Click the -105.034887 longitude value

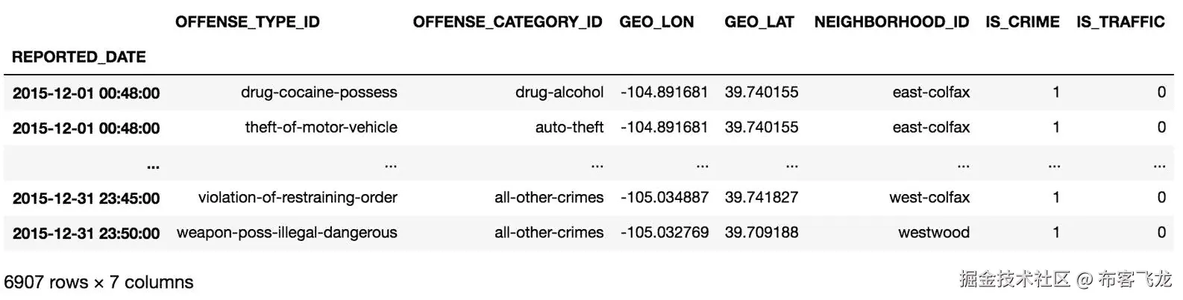(x=664, y=198)
